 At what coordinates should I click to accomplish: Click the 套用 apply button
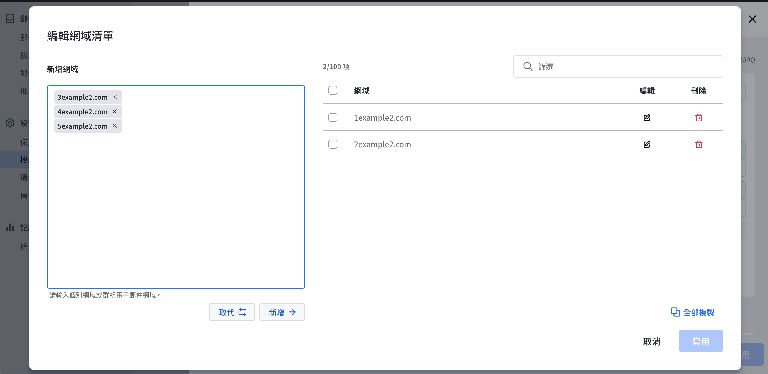(x=701, y=341)
